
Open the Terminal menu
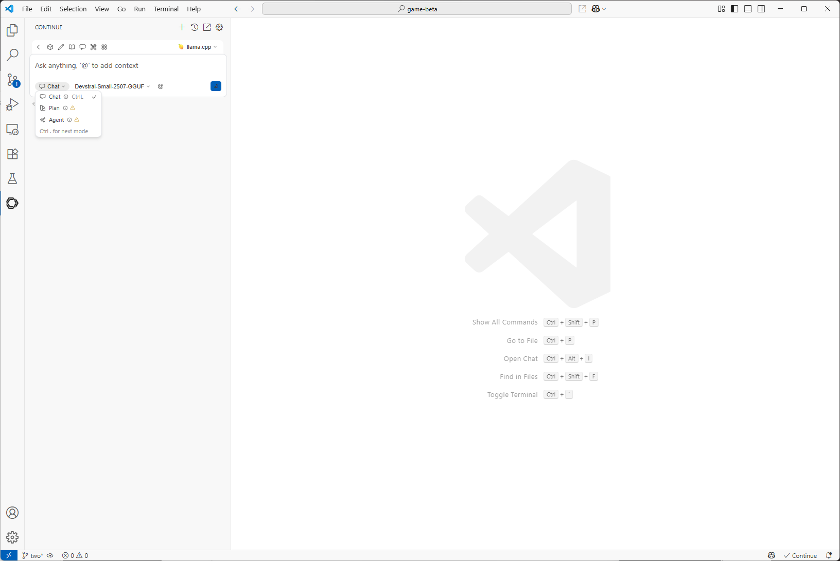[166, 9]
